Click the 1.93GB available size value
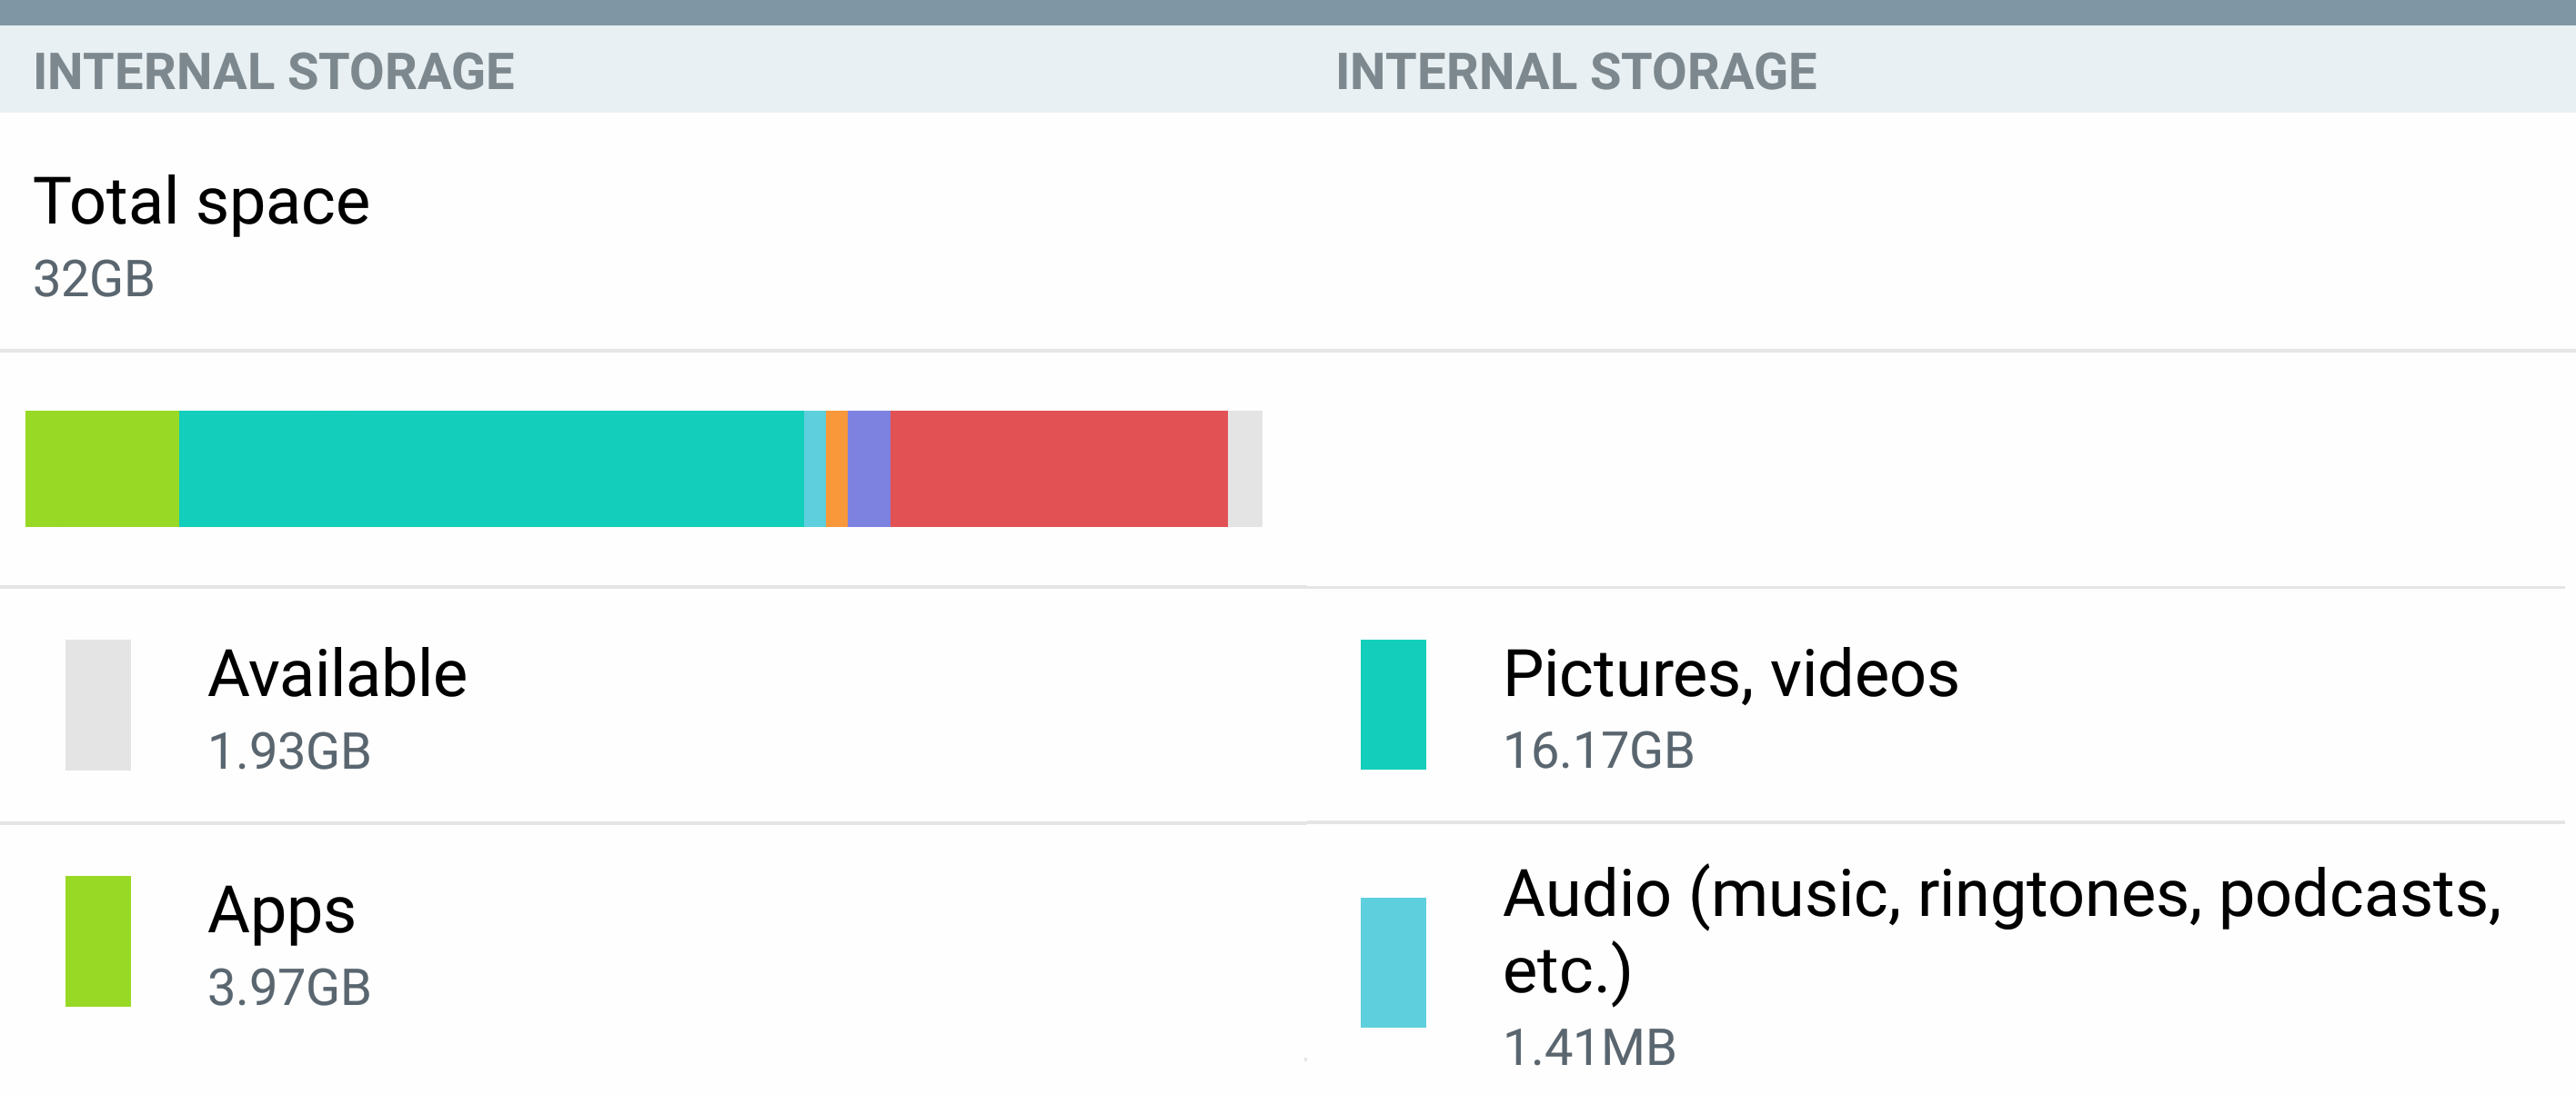The image size is (2576, 1094). click(x=289, y=751)
